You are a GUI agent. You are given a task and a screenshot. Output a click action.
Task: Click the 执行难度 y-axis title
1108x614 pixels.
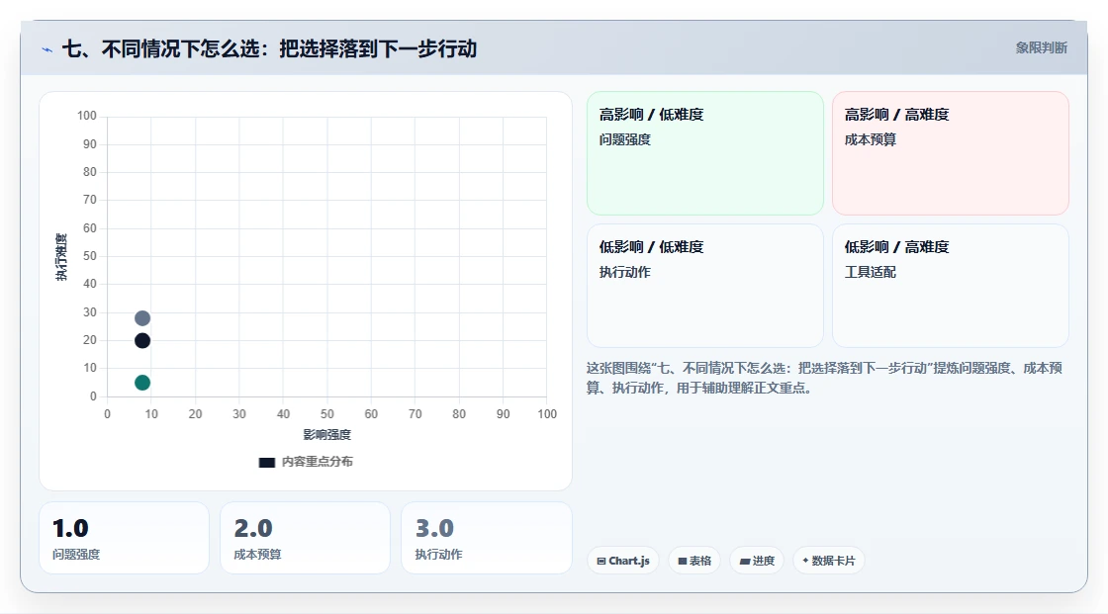[x=61, y=256]
